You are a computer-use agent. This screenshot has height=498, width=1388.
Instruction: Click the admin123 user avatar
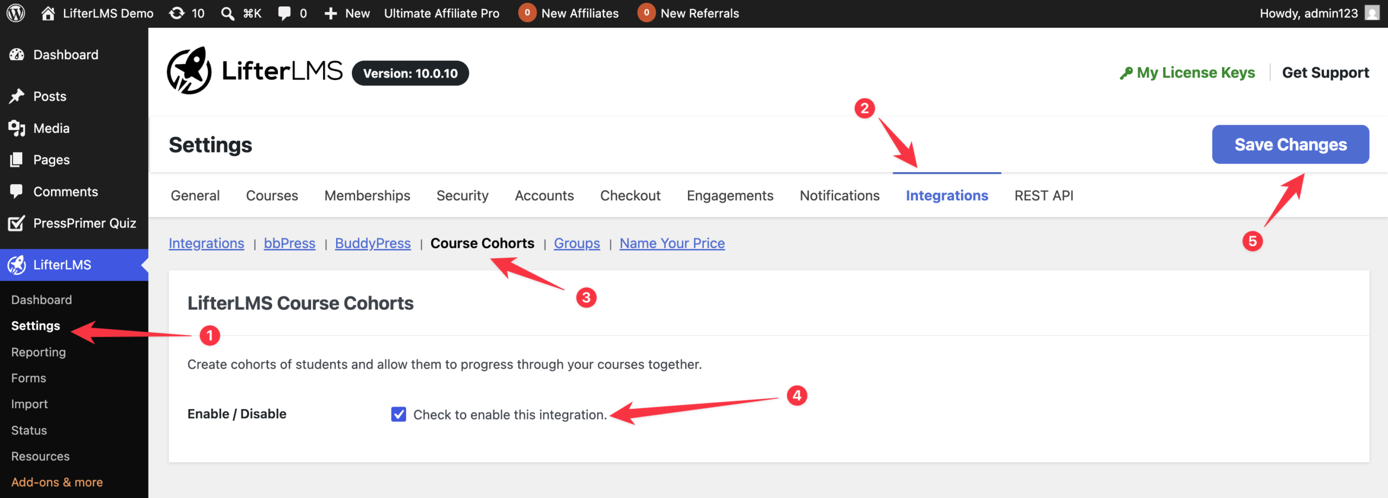click(1372, 13)
